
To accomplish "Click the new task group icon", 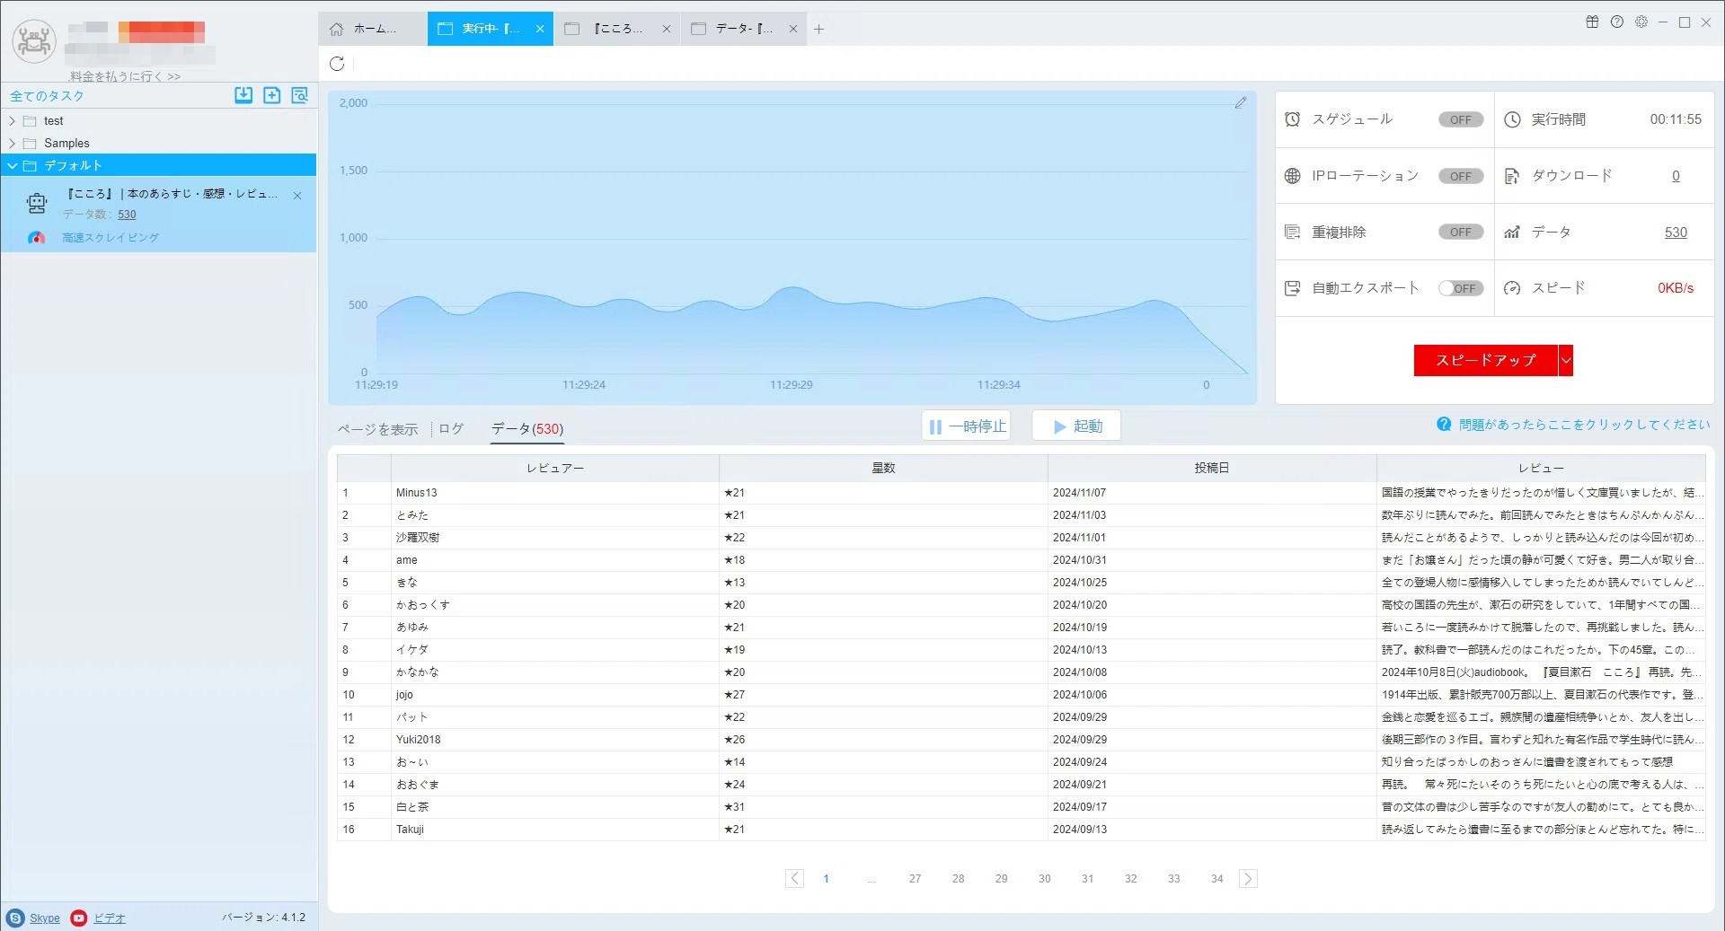I will pyautogui.click(x=272, y=95).
